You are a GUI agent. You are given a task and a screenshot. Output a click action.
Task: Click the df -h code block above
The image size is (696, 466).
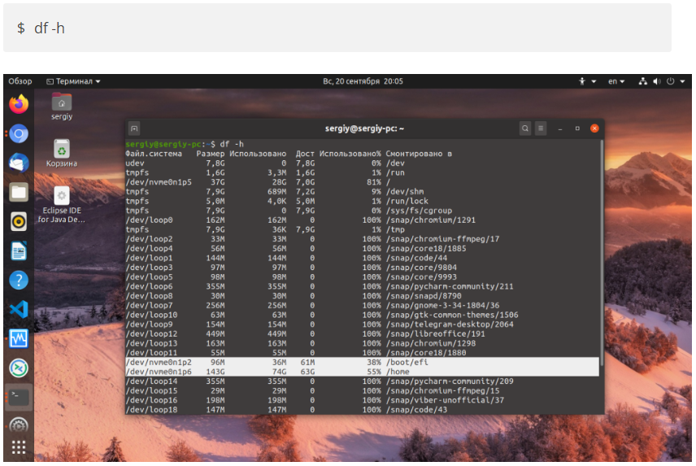[x=337, y=28]
